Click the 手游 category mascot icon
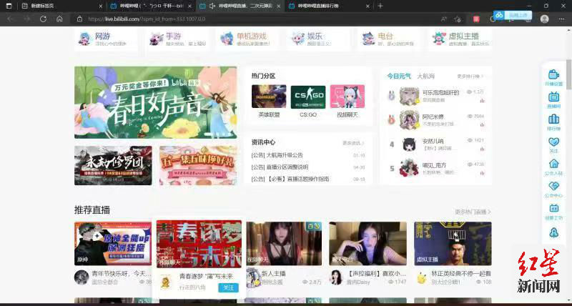572x306 pixels. click(156, 39)
